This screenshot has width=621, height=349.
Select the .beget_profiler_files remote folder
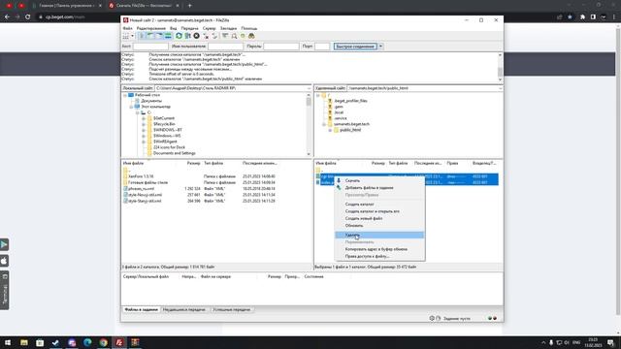(350, 101)
